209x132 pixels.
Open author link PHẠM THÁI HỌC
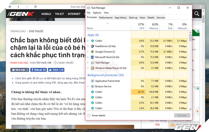(19, 63)
